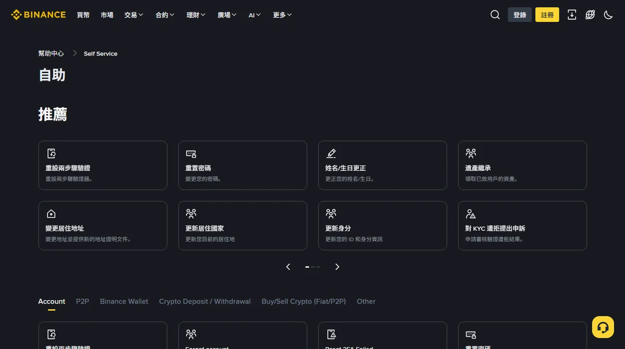Image resolution: width=625 pixels, height=349 pixels.
Task: Click the 姓名/生日更正 pencil icon
Action: pyautogui.click(x=331, y=153)
